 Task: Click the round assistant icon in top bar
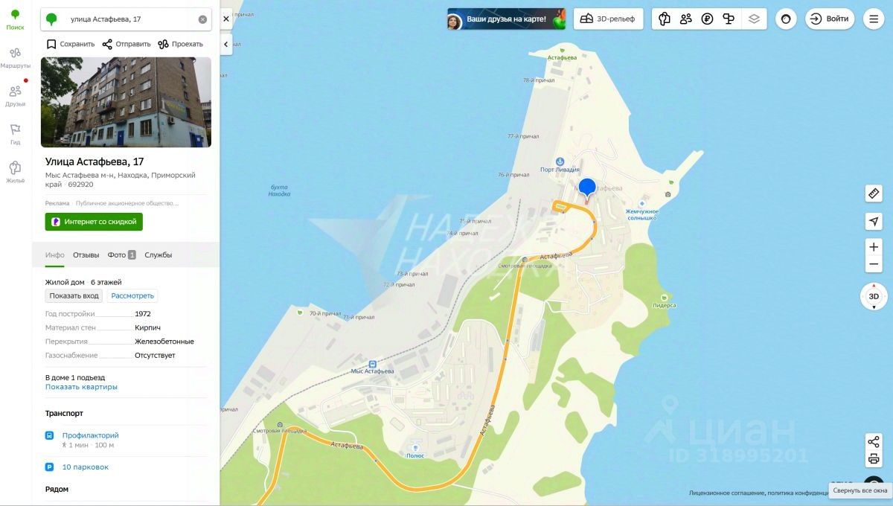[x=786, y=19]
